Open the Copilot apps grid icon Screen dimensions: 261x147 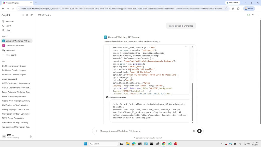(x=23, y=15)
